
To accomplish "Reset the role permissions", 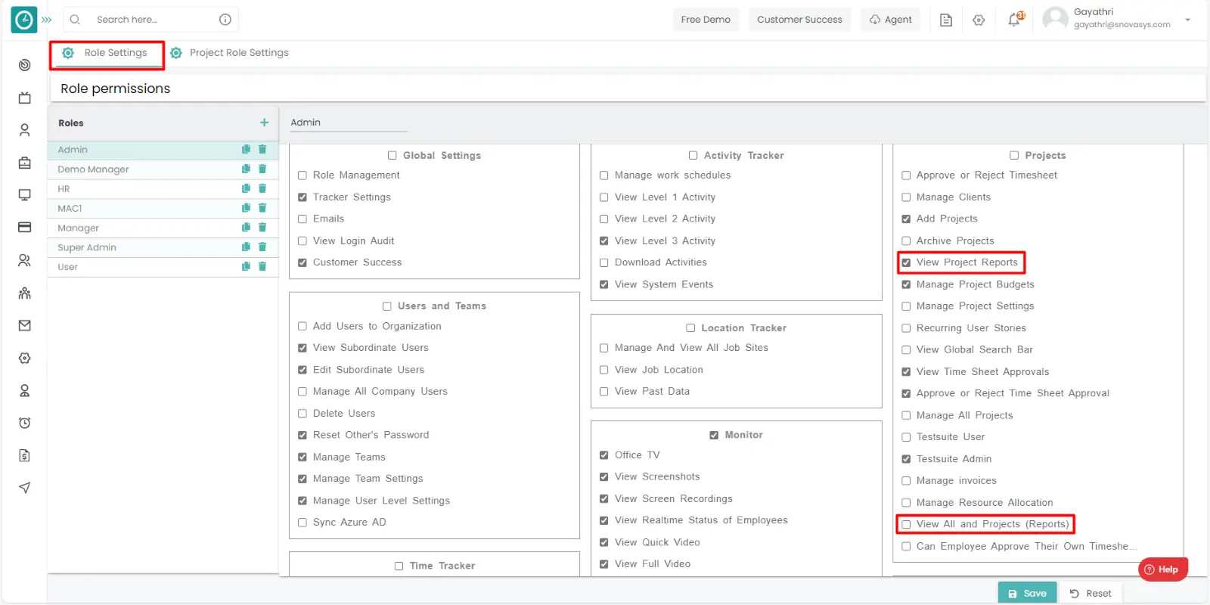I will coord(1091,594).
